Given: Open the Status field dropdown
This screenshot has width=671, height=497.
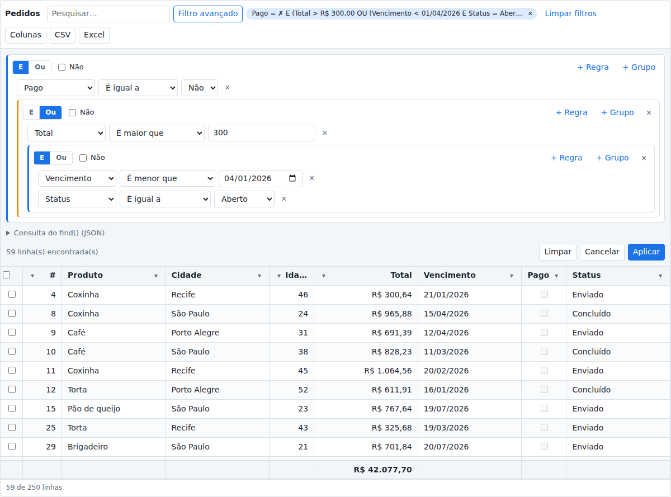Looking at the screenshot, I should tap(77, 199).
